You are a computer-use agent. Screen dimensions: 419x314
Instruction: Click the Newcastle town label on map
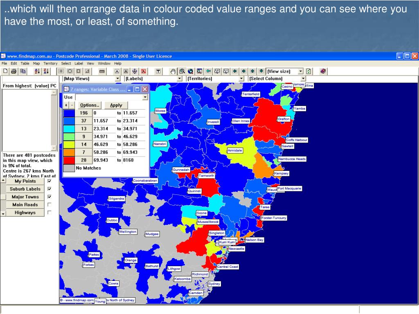[x=237, y=249]
